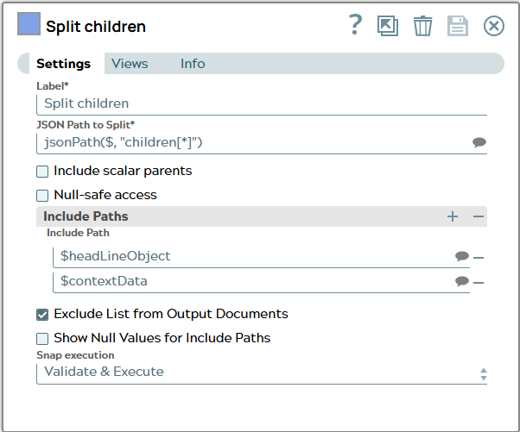Open the Snap execution dropdown
This screenshot has height=432, width=520.
[x=262, y=373]
